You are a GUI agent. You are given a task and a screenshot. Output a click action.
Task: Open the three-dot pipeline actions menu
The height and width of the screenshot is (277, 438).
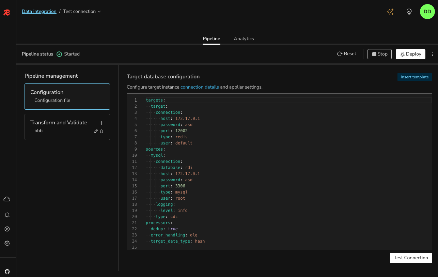(x=432, y=54)
